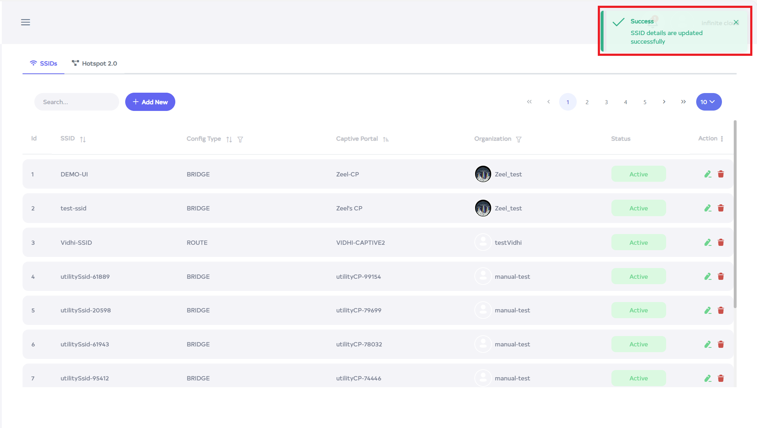Open Action column options menu
Image resolution: width=757 pixels, height=428 pixels.
[x=722, y=139]
